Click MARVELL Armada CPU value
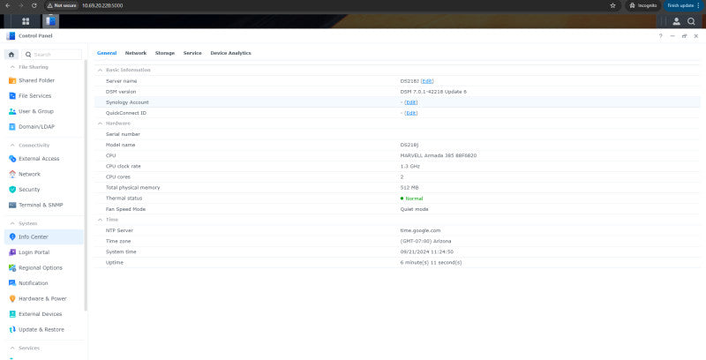This screenshot has width=706, height=360. pyautogui.click(x=438, y=155)
